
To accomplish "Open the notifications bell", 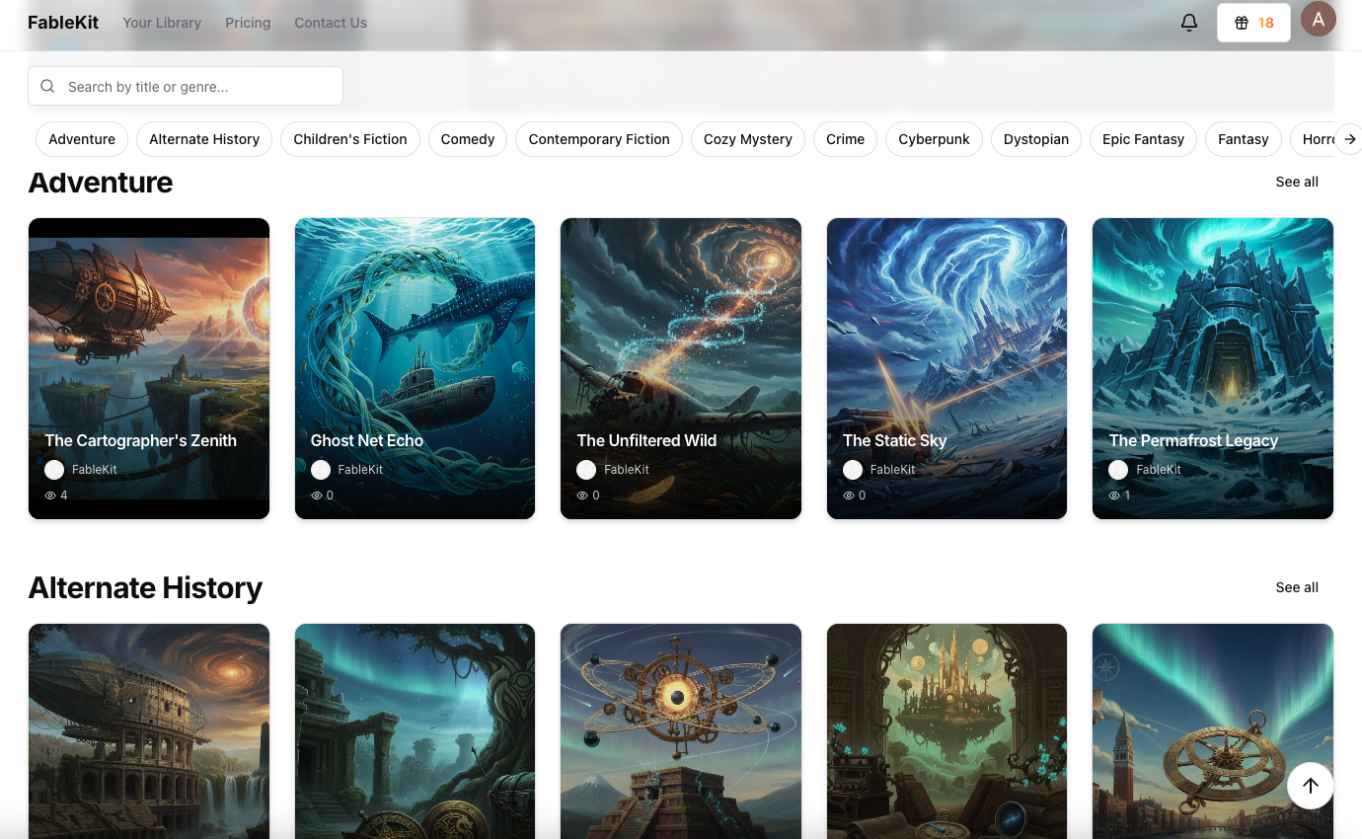I will pos(1188,22).
